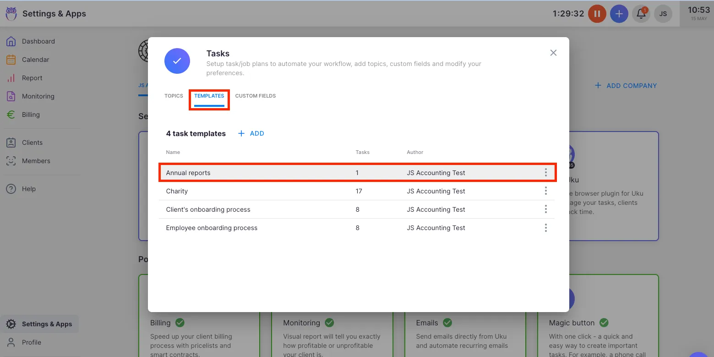714x357 pixels.
Task: Click the Help link in sidebar
Action: pos(28,189)
